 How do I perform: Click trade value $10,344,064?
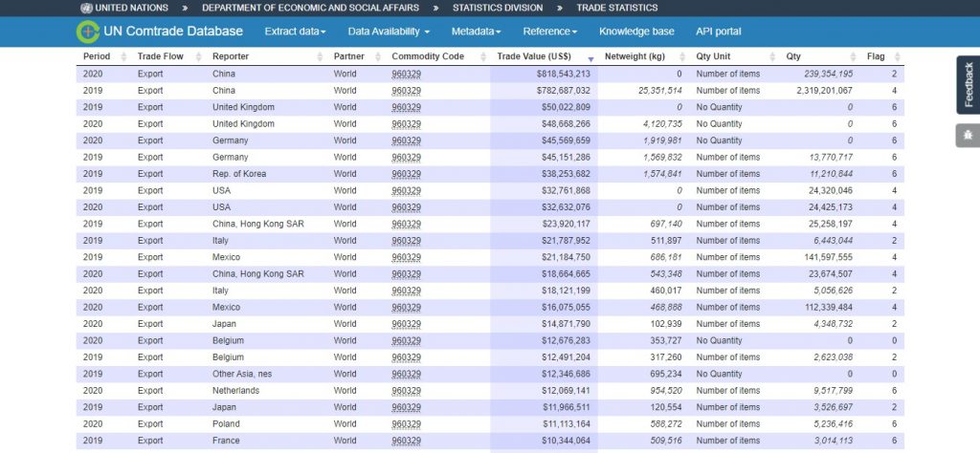pos(566,441)
